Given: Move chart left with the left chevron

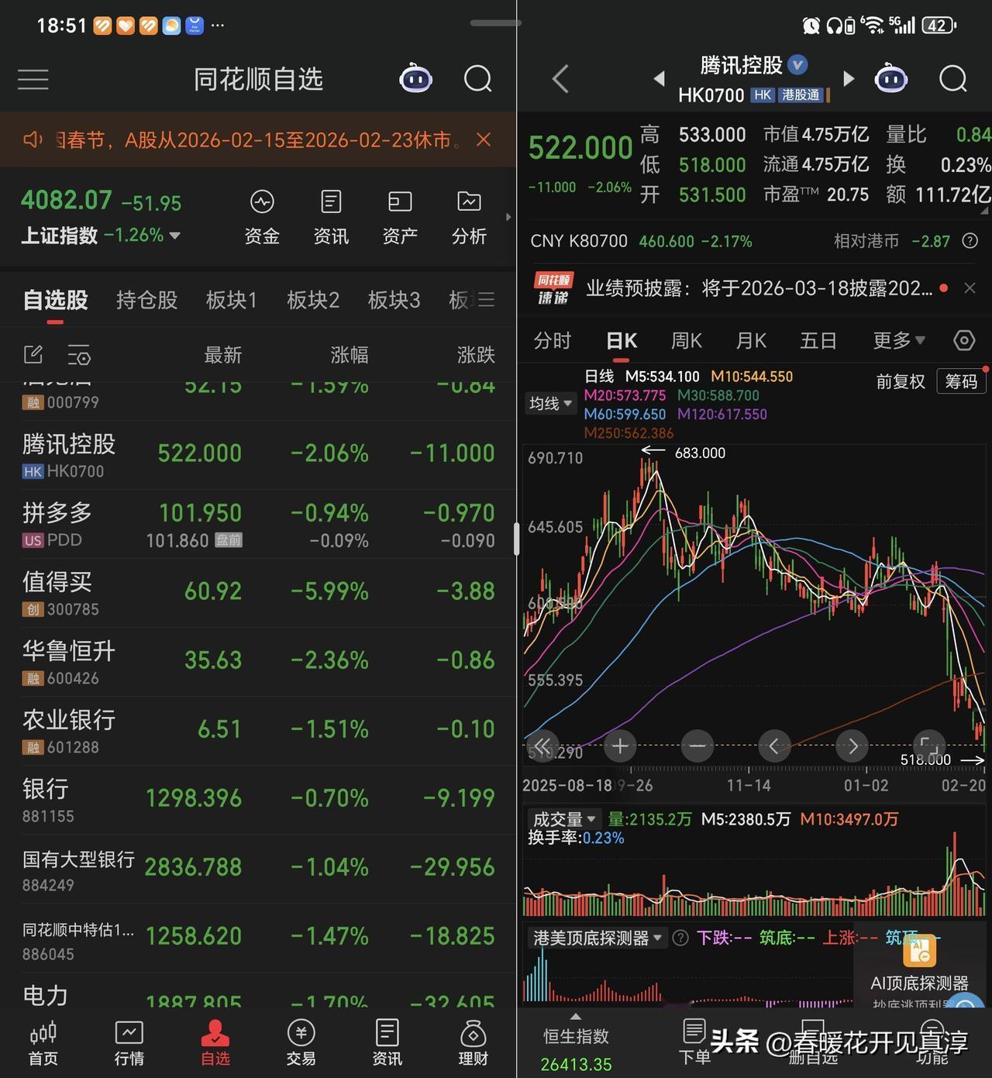Looking at the screenshot, I should [x=774, y=746].
